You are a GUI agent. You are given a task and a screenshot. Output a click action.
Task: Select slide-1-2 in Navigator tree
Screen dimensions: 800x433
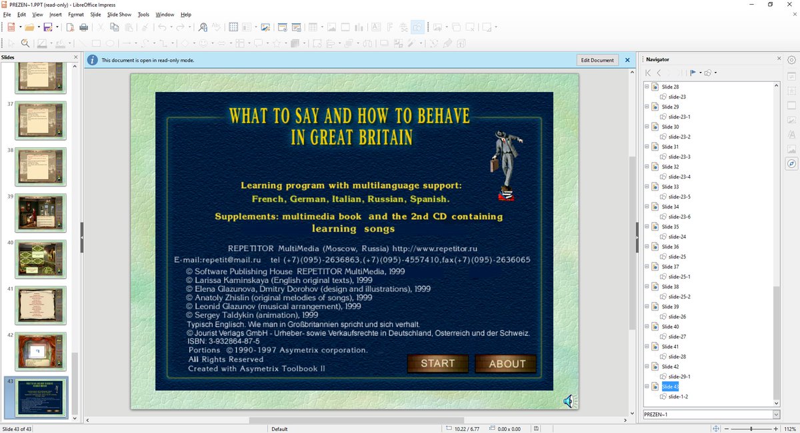click(678, 396)
